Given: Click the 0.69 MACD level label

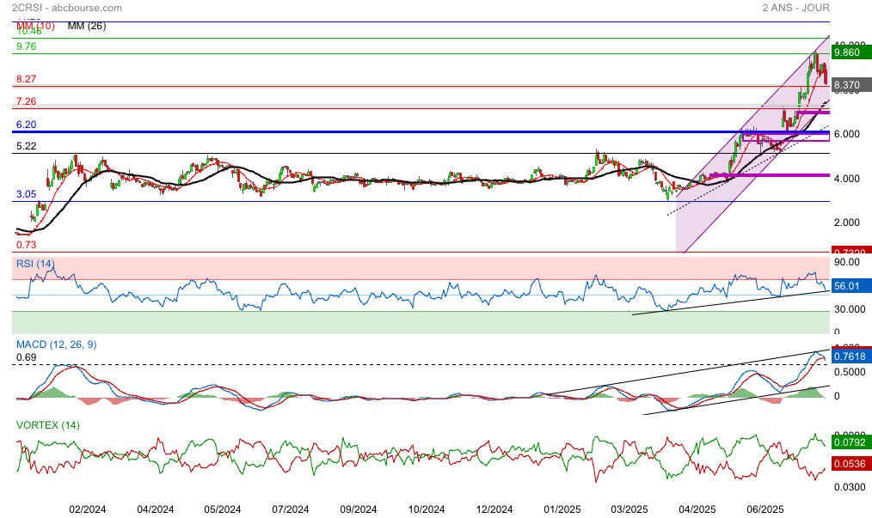Looking at the screenshot, I should point(26,358).
